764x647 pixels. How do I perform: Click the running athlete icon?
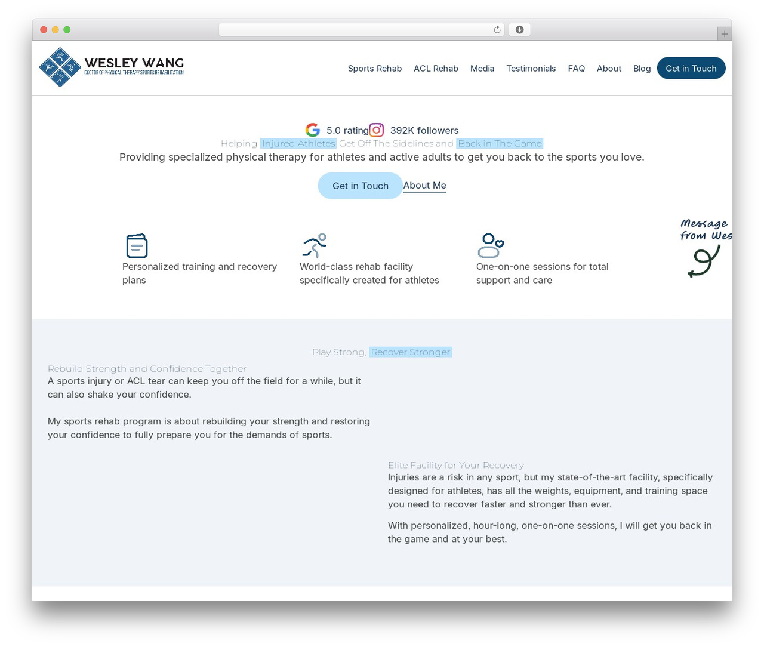tap(315, 245)
